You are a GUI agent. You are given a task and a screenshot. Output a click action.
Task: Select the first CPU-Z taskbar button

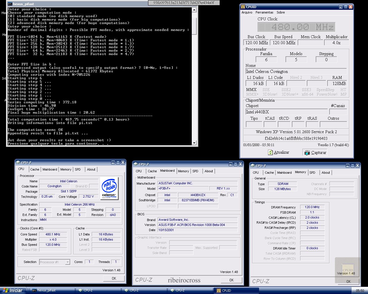98,291
